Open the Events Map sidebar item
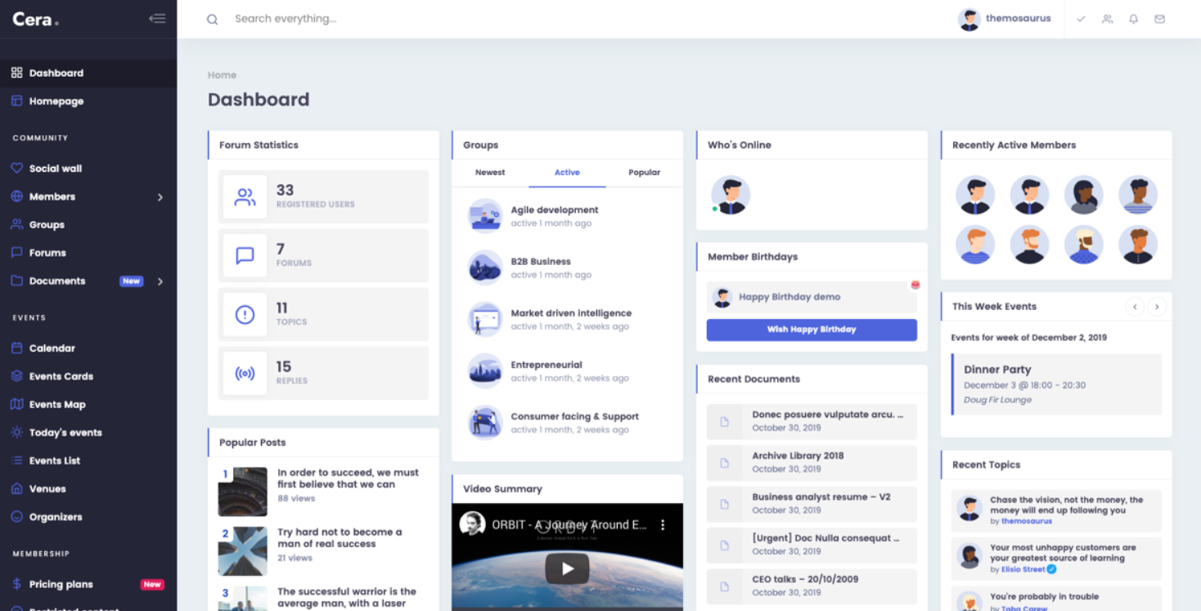Viewport: 1201px width, 611px height. (x=57, y=404)
